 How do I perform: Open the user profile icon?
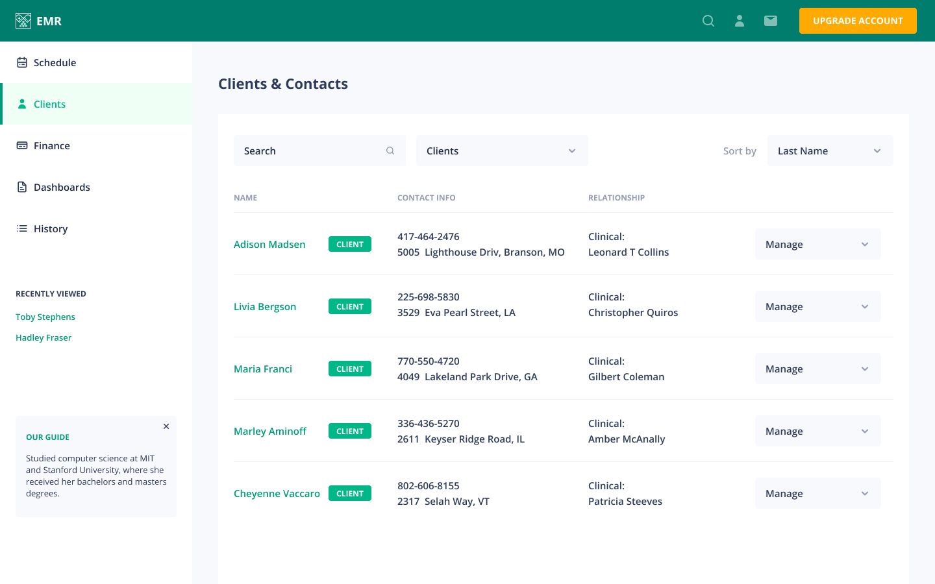[740, 21]
